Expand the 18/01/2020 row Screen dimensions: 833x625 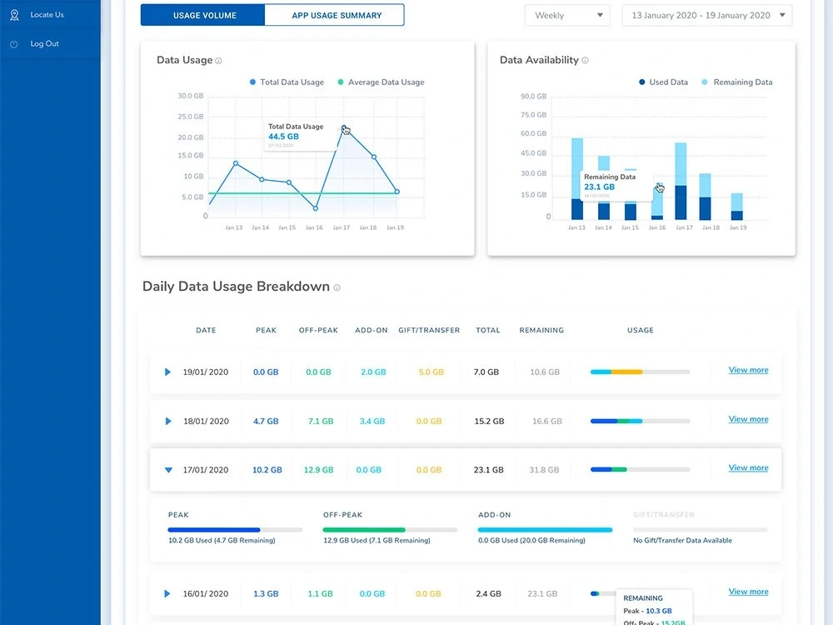point(168,421)
